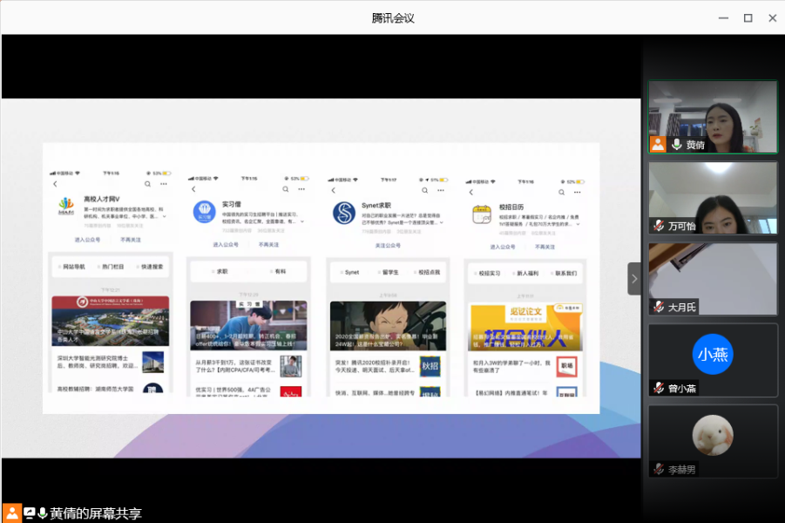Click the microphone icon by 黄倩的屏幕共享

[x=43, y=513]
